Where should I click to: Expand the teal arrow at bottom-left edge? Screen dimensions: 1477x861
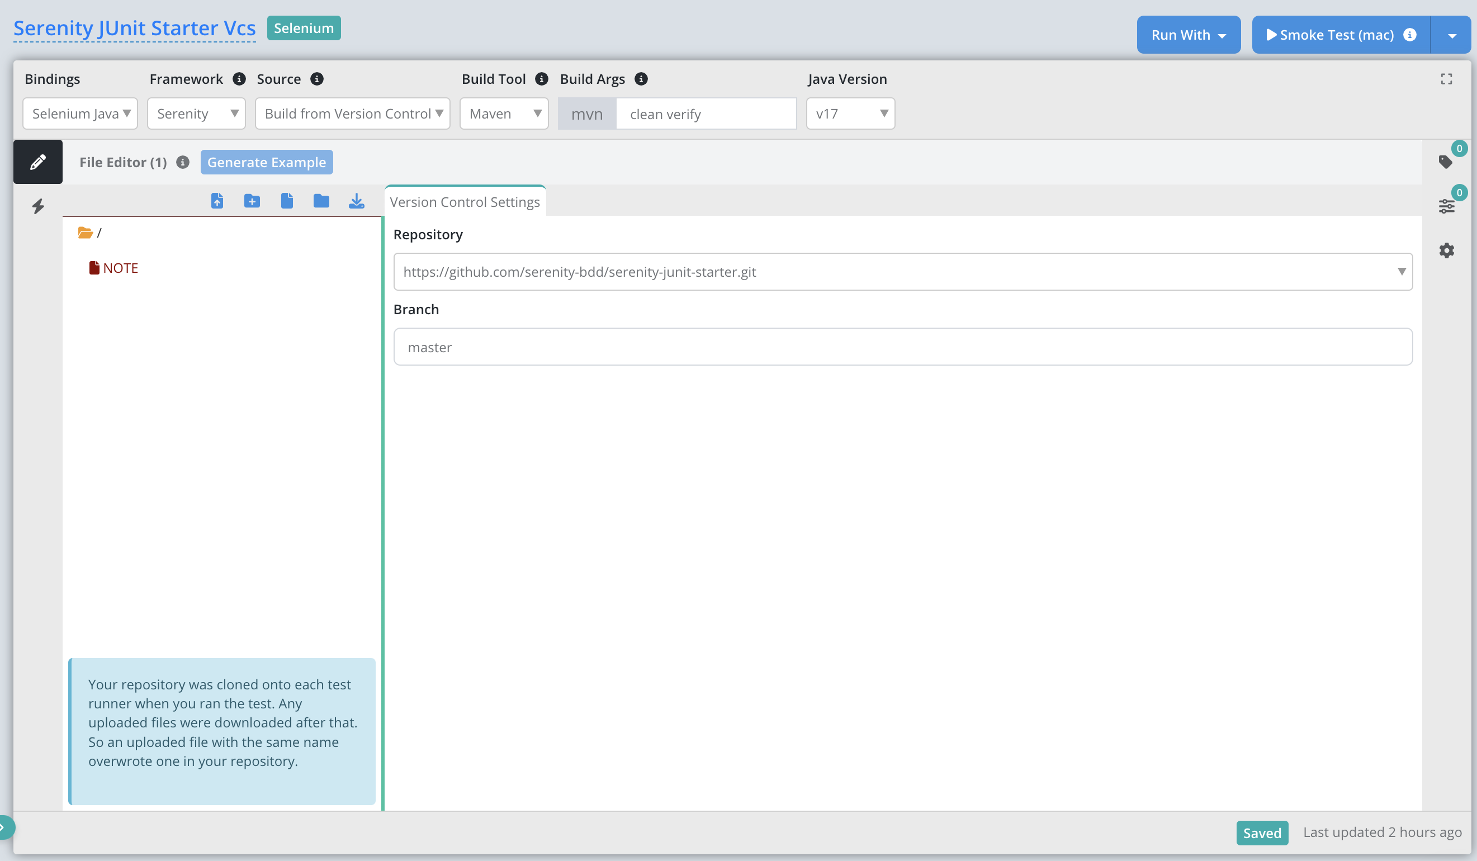tap(4, 827)
